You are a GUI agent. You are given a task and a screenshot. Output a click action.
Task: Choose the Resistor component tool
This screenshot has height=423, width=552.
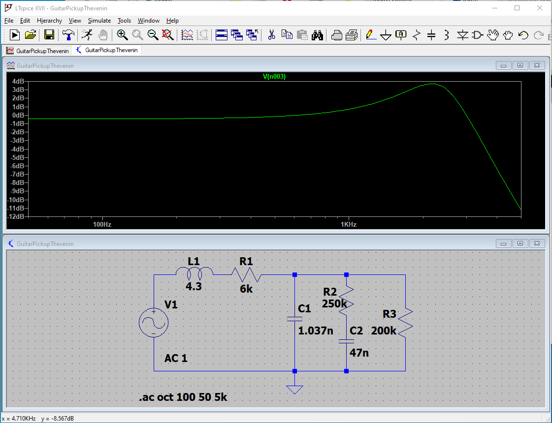click(x=417, y=35)
